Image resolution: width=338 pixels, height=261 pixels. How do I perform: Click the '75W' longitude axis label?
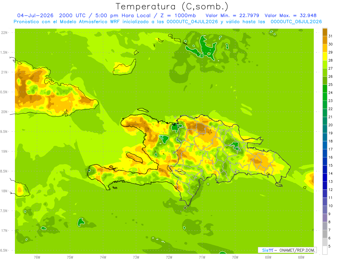(70, 257)
